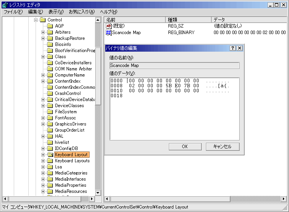289x212 pixels.
Task: Expand the Keyboard Layouts node
Action: (x=43, y=161)
